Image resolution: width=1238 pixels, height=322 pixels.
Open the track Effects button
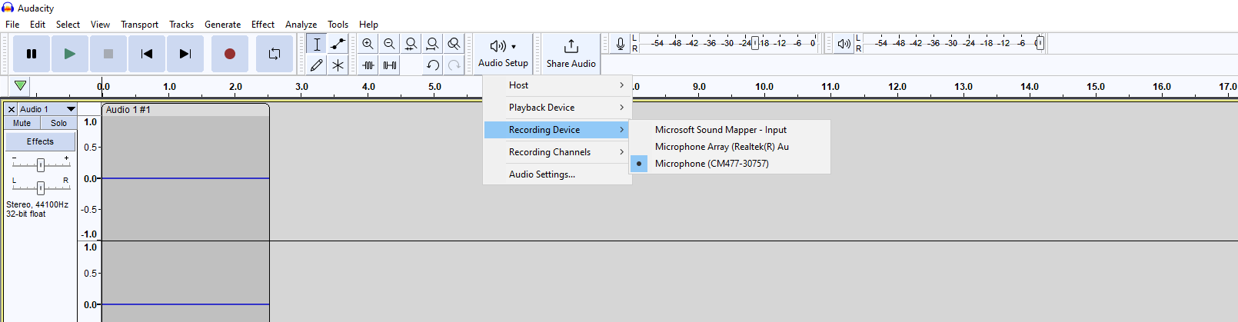(41, 141)
